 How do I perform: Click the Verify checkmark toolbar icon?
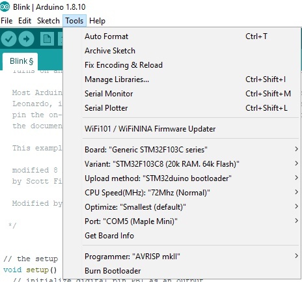click(x=8, y=39)
